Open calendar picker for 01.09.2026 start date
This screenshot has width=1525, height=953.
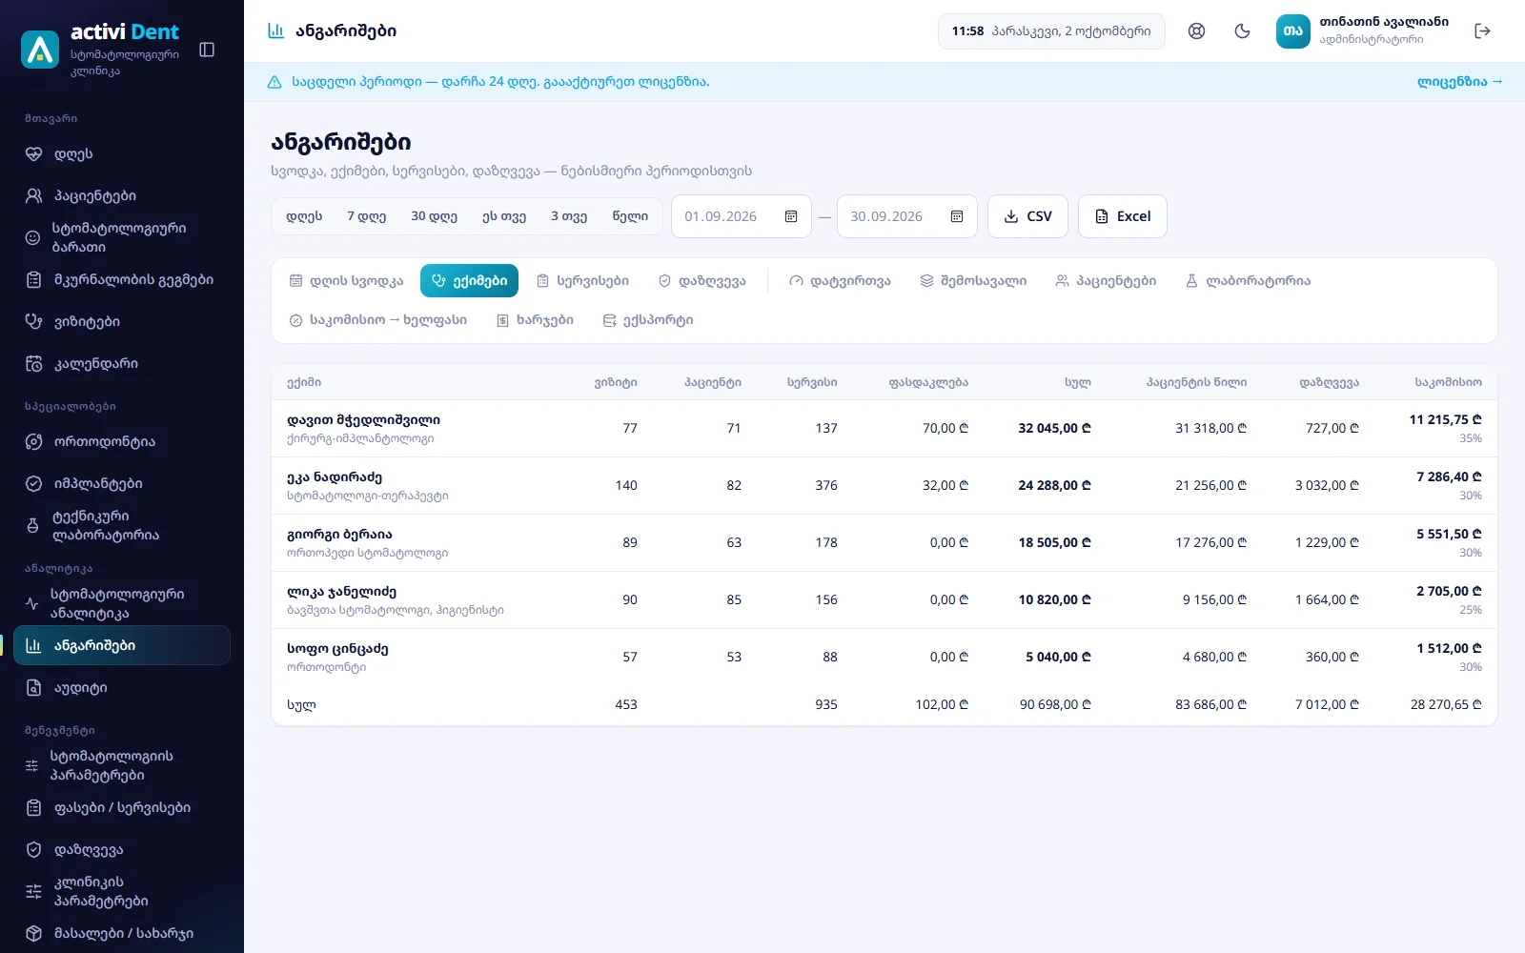pyautogui.click(x=791, y=216)
